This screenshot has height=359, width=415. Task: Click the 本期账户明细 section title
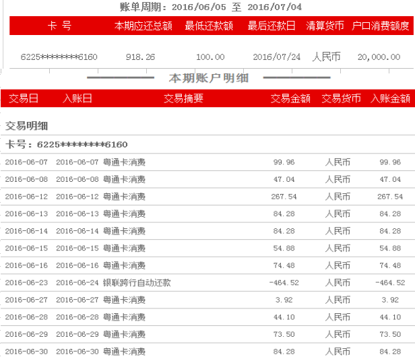[208, 78]
